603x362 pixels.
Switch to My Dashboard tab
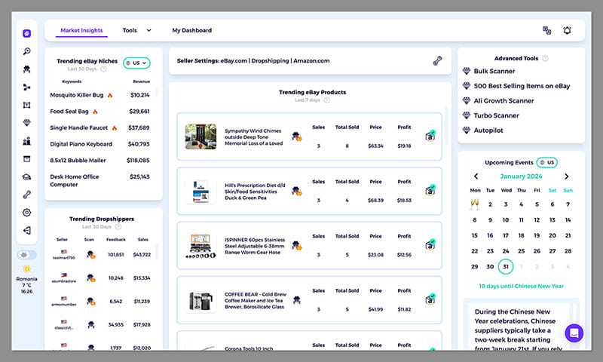(192, 30)
